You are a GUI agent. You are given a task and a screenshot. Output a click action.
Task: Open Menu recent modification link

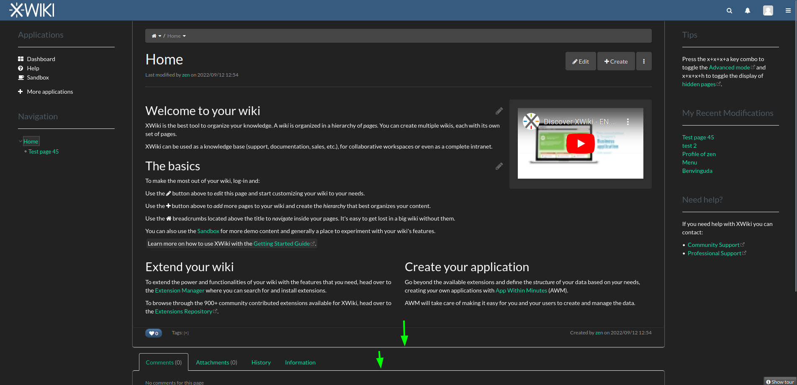[689, 162]
